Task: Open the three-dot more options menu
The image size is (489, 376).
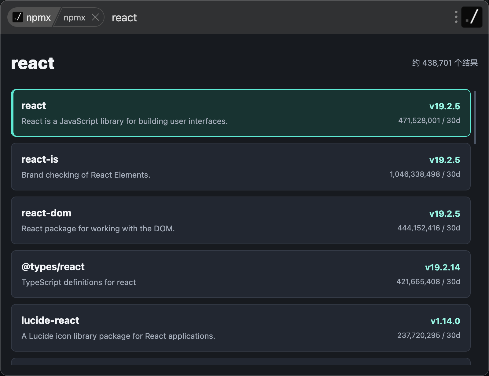Action: [456, 17]
